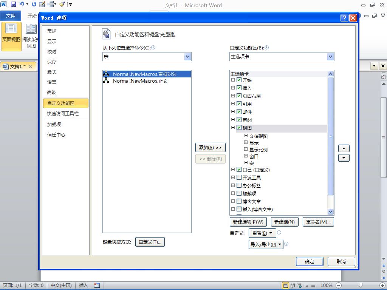Click the info icon next to 导入/导出 button

click(286, 244)
